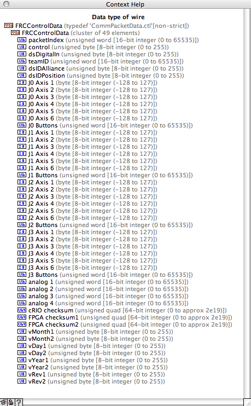This screenshot has width=251, height=406.
Task: Click the Context Help window title bar
Action: tap(125, 4)
